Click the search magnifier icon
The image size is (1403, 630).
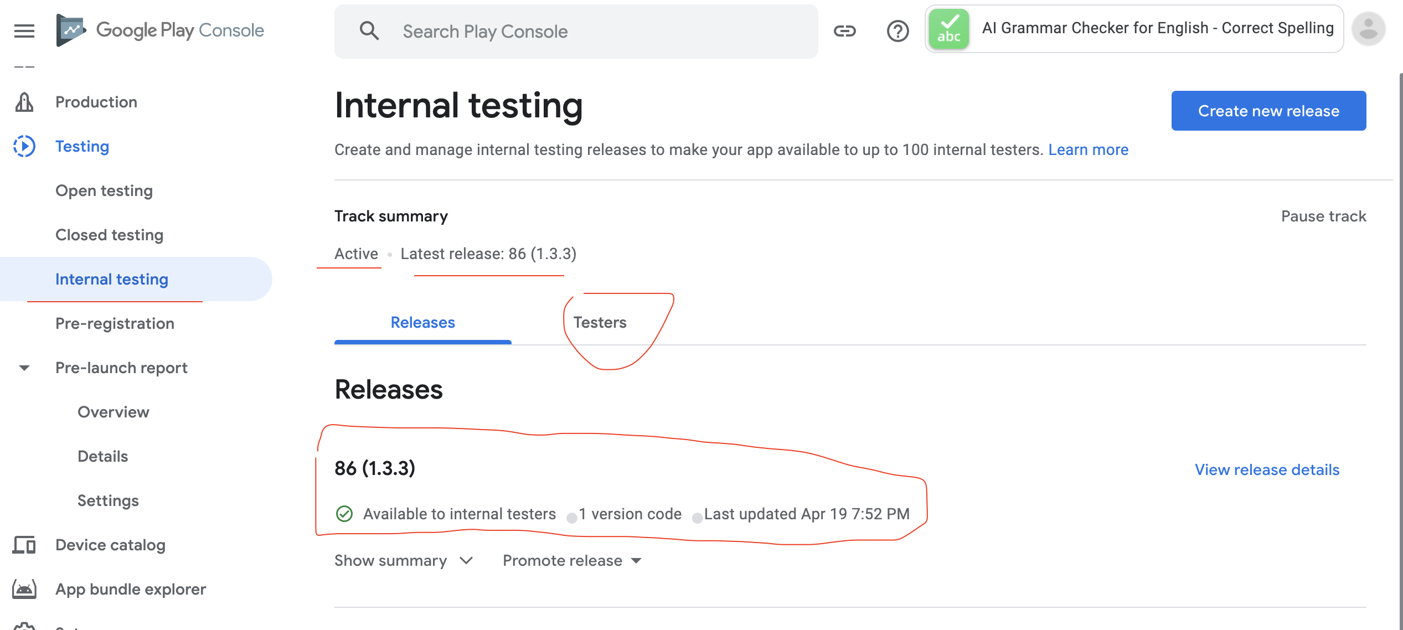(370, 31)
